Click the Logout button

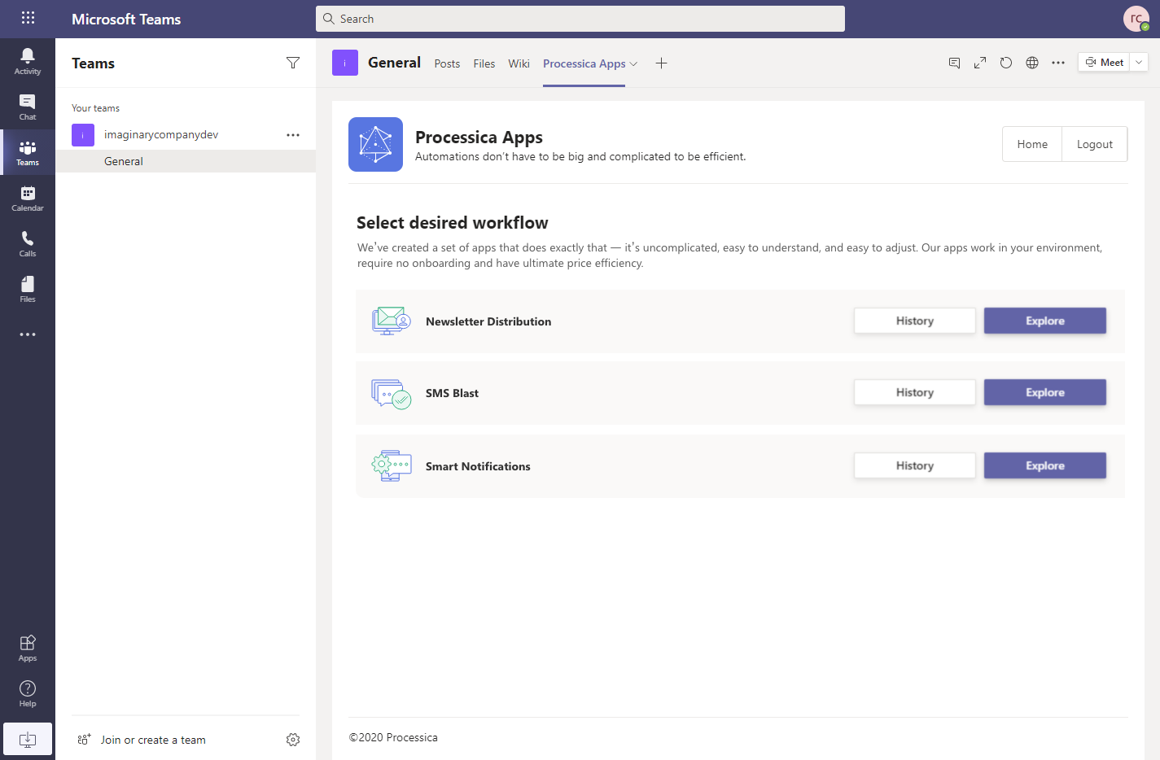1094,144
